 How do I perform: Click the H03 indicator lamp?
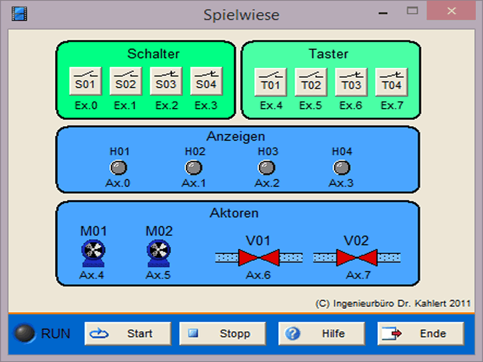click(x=267, y=167)
